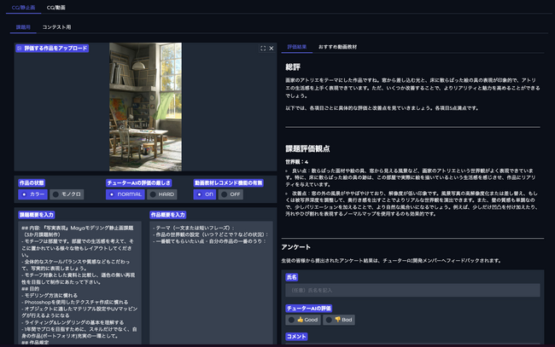Open the 評価結果 tab
Image resolution: width=555 pixels, height=347 pixels.
point(296,47)
